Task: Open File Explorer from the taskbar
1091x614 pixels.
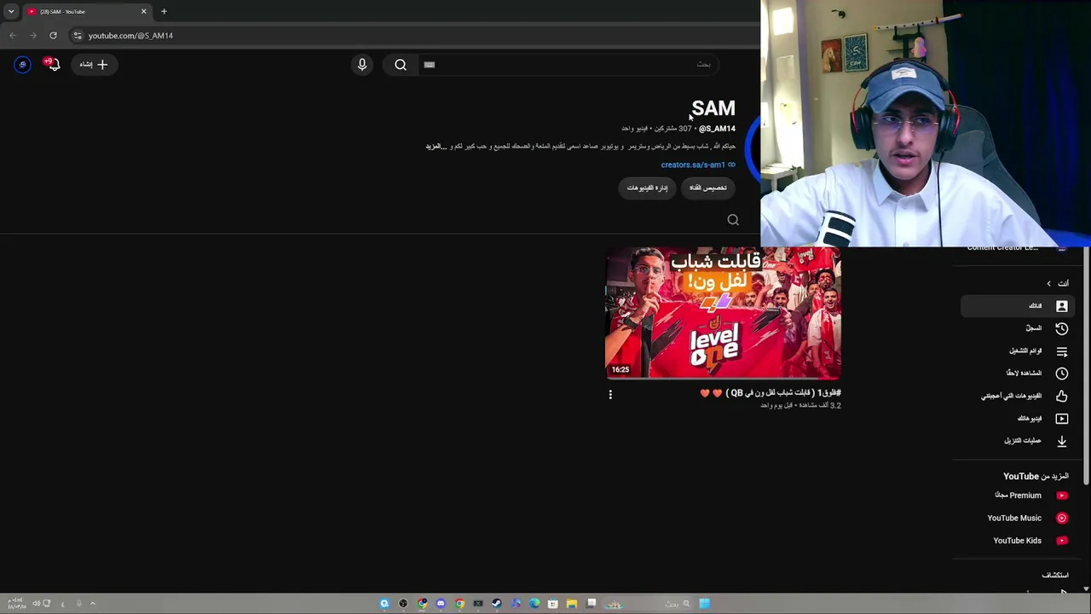Action: coord(572,604)
